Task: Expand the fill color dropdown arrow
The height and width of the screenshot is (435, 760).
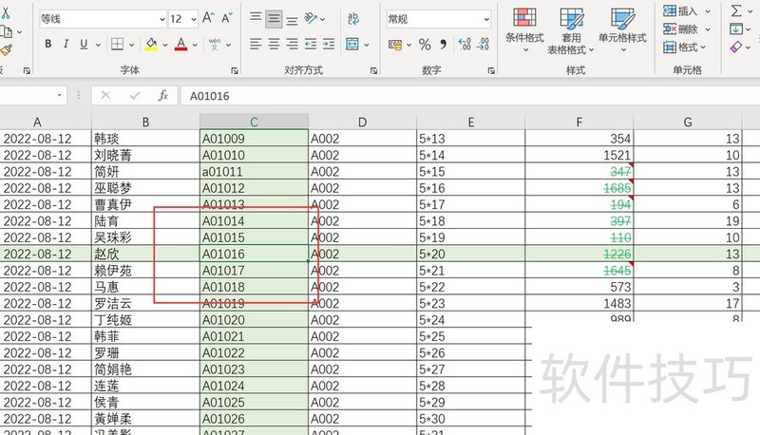Action: (164, 45)
